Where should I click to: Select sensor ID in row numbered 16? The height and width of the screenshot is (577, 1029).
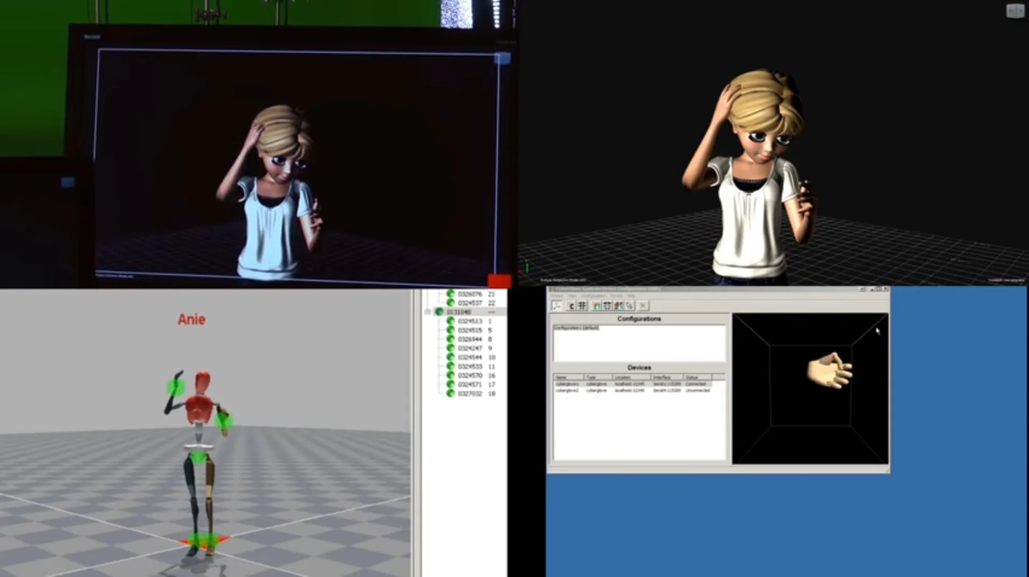[470, 376]
